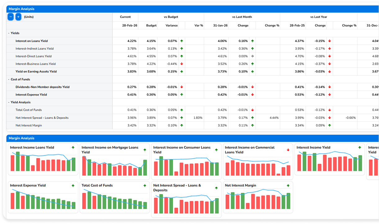Click gray right arrow in Interest-Direct Loans Yield row
Viewport: 379px width, 224px height.
point(252,56)
